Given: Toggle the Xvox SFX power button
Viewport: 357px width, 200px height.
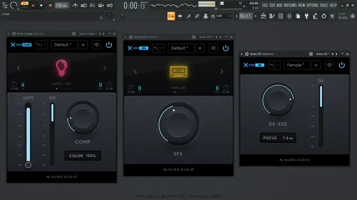Looking at the screenshot, I should tap(226, 48).
